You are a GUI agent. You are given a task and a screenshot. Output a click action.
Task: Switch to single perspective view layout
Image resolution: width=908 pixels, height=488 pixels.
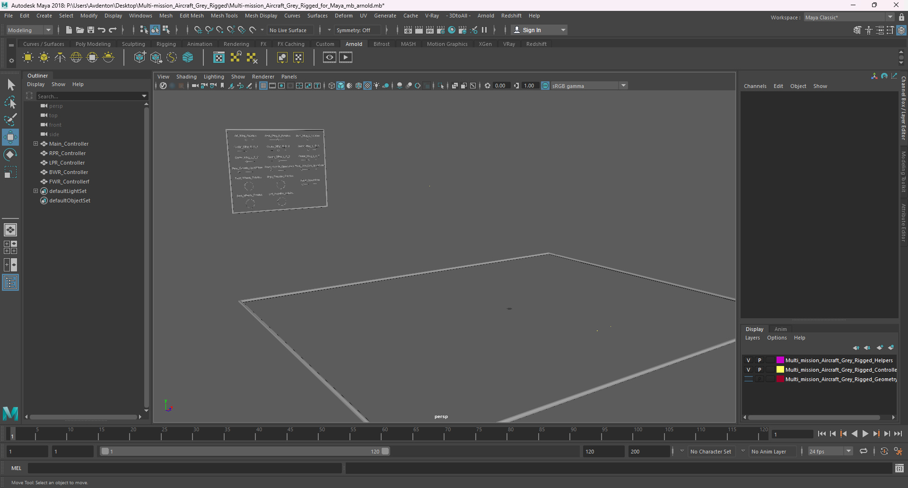[x=10, y=230]
